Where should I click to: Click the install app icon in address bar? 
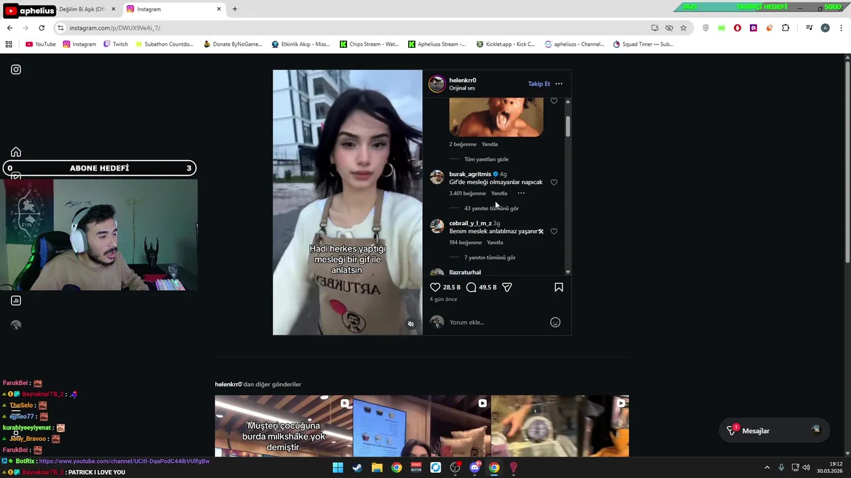coord(655,28)
